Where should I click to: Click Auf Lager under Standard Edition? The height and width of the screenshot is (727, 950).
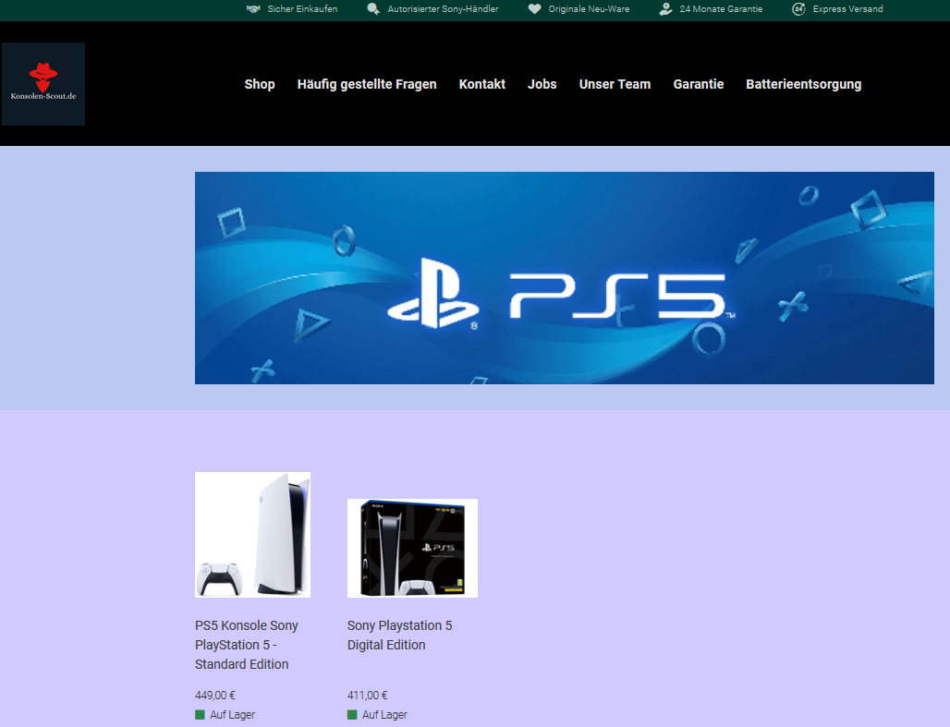pyautogui.click(x=233, y=715)
